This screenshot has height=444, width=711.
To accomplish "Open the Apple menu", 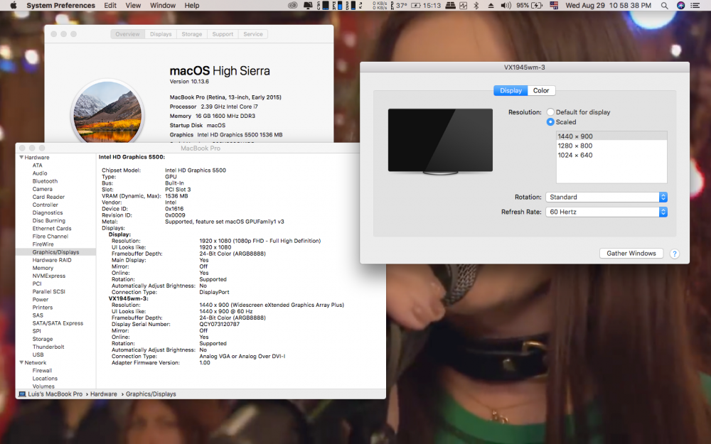I will tap(14, 6).
